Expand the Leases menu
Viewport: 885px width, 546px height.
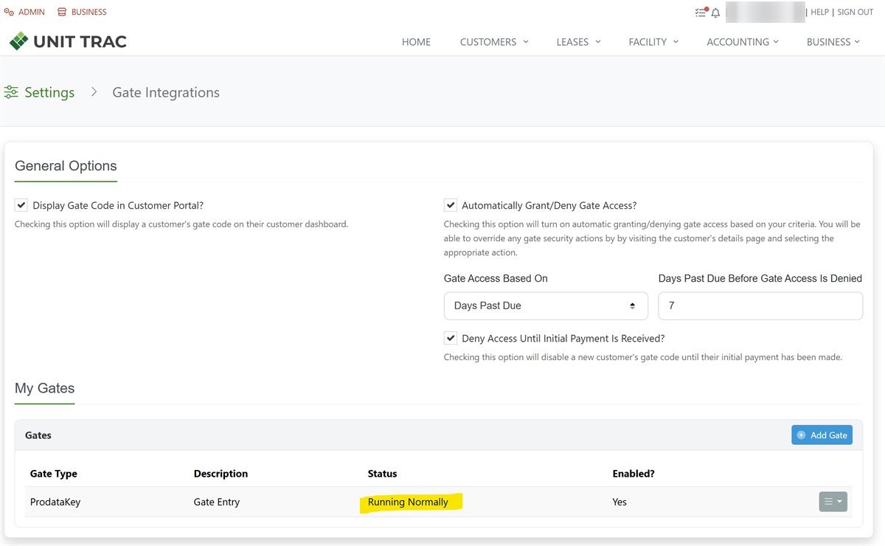tap(578, 42)
